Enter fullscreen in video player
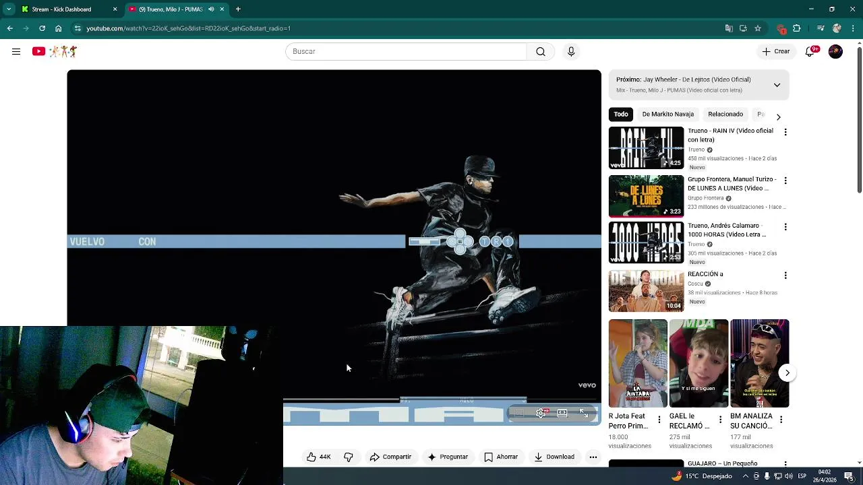863x485 pixels. (584, 413)
